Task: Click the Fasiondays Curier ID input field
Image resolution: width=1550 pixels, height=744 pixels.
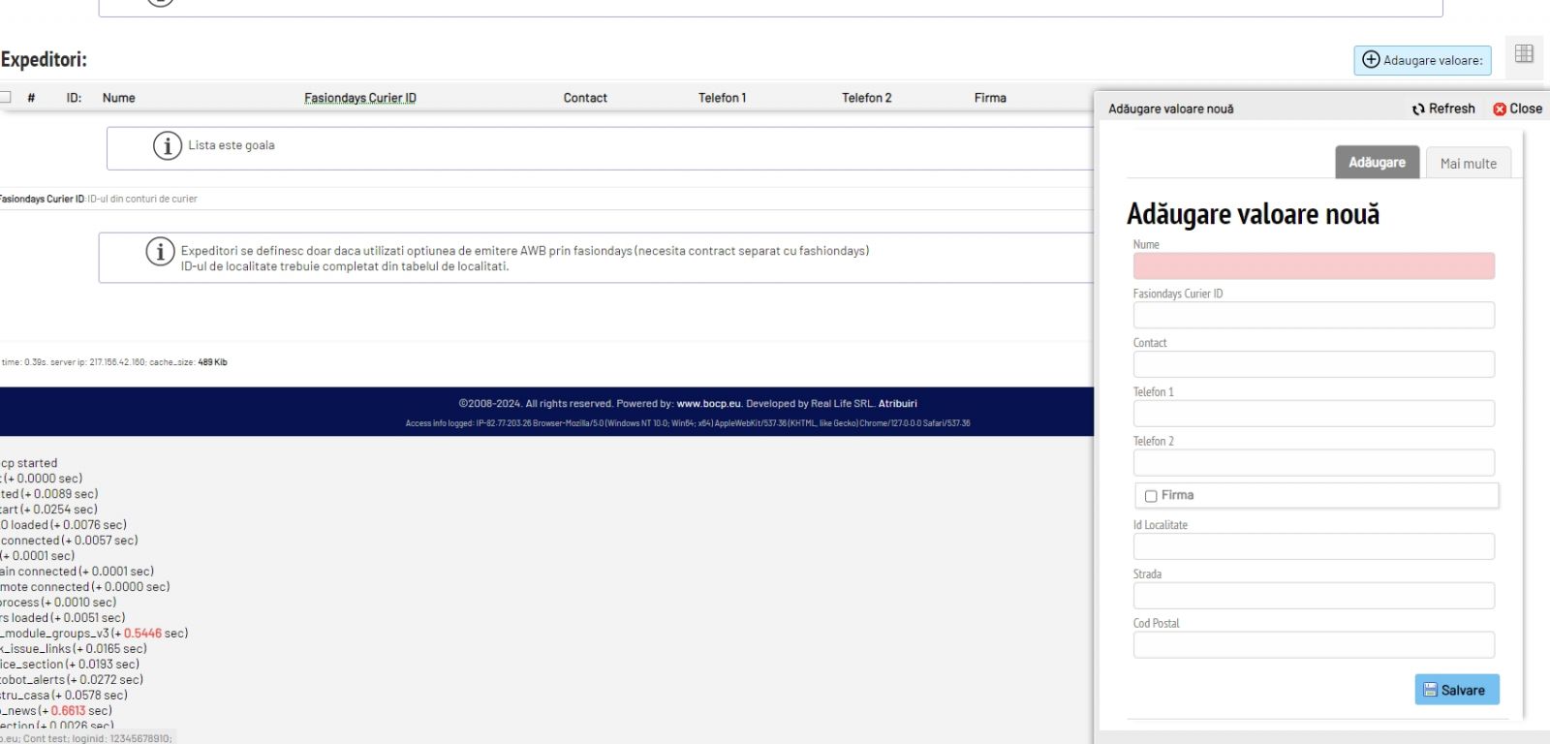Action: pyautogui.click(x=1313, y=316)
